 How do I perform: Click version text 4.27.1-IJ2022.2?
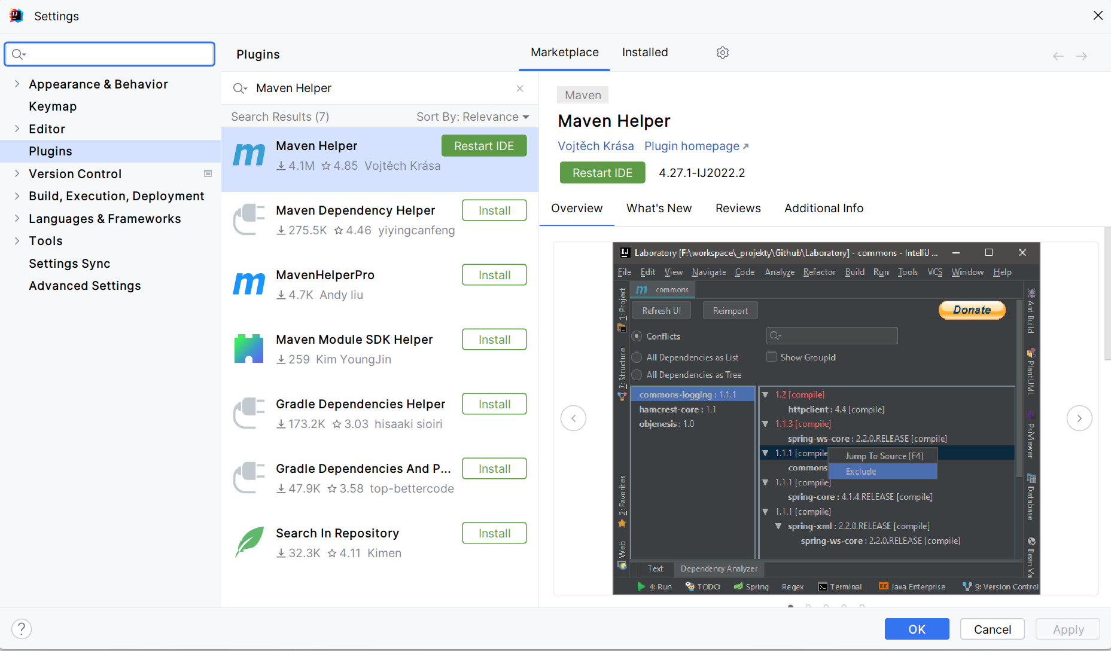[702, 173]
